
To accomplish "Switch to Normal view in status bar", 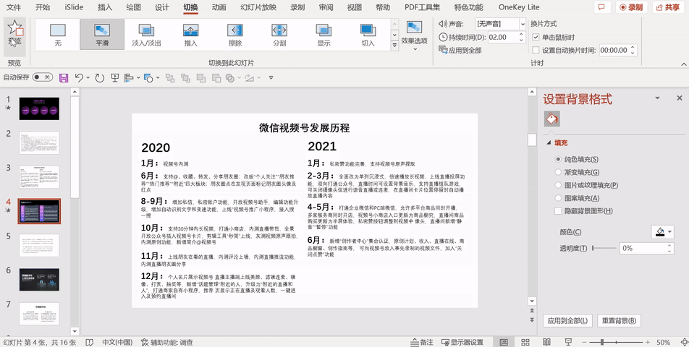I will (504, 342).
